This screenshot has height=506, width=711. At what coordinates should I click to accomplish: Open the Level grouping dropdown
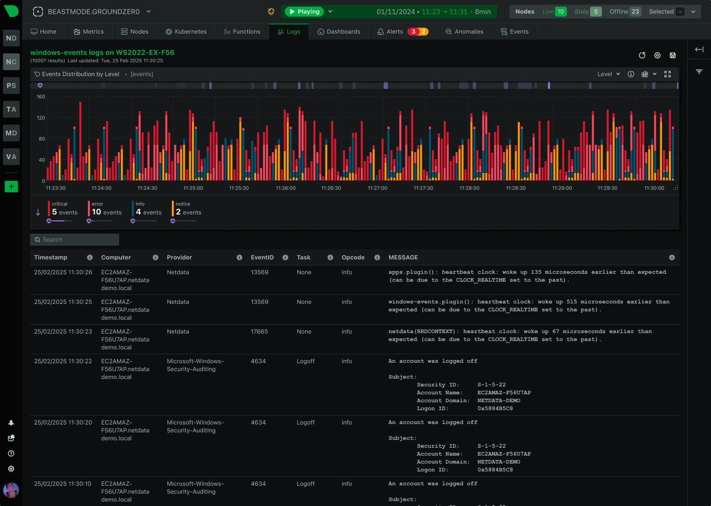click(x=608, y=74)
